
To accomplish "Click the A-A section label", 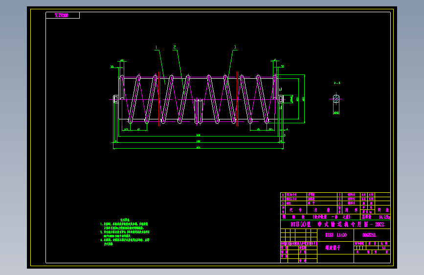I will click(x=337, y=83).
